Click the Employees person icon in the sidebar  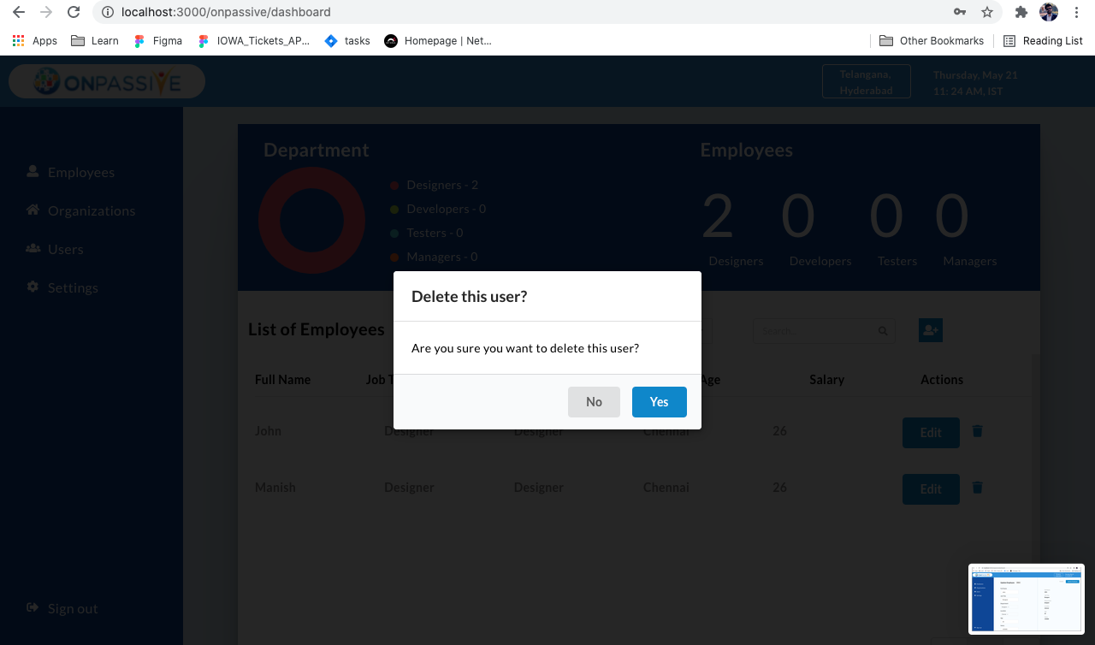[31, 172]
